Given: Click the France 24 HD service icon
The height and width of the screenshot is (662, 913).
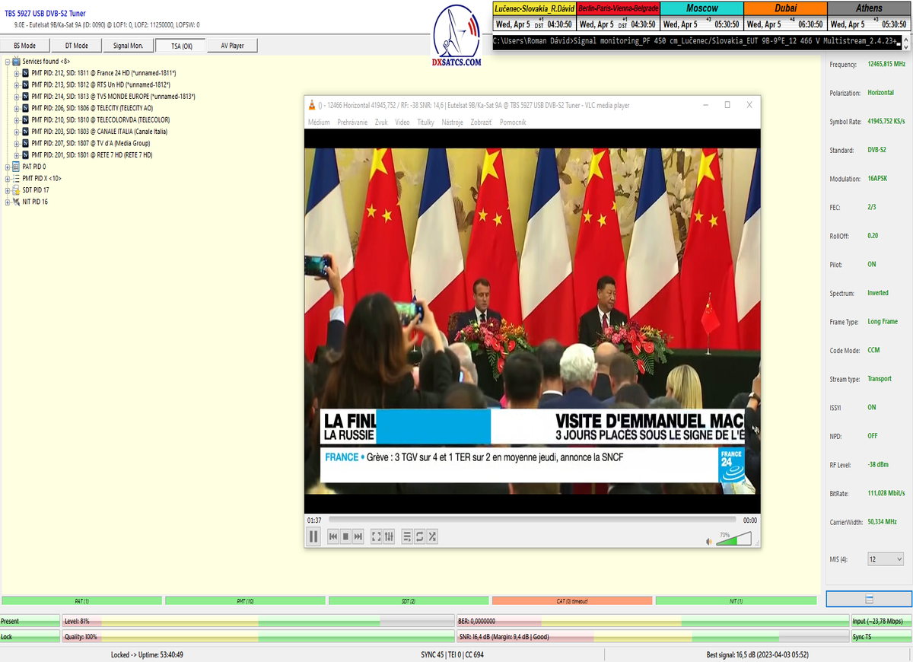Looking at the screenshot, I should tap(26, 73).
